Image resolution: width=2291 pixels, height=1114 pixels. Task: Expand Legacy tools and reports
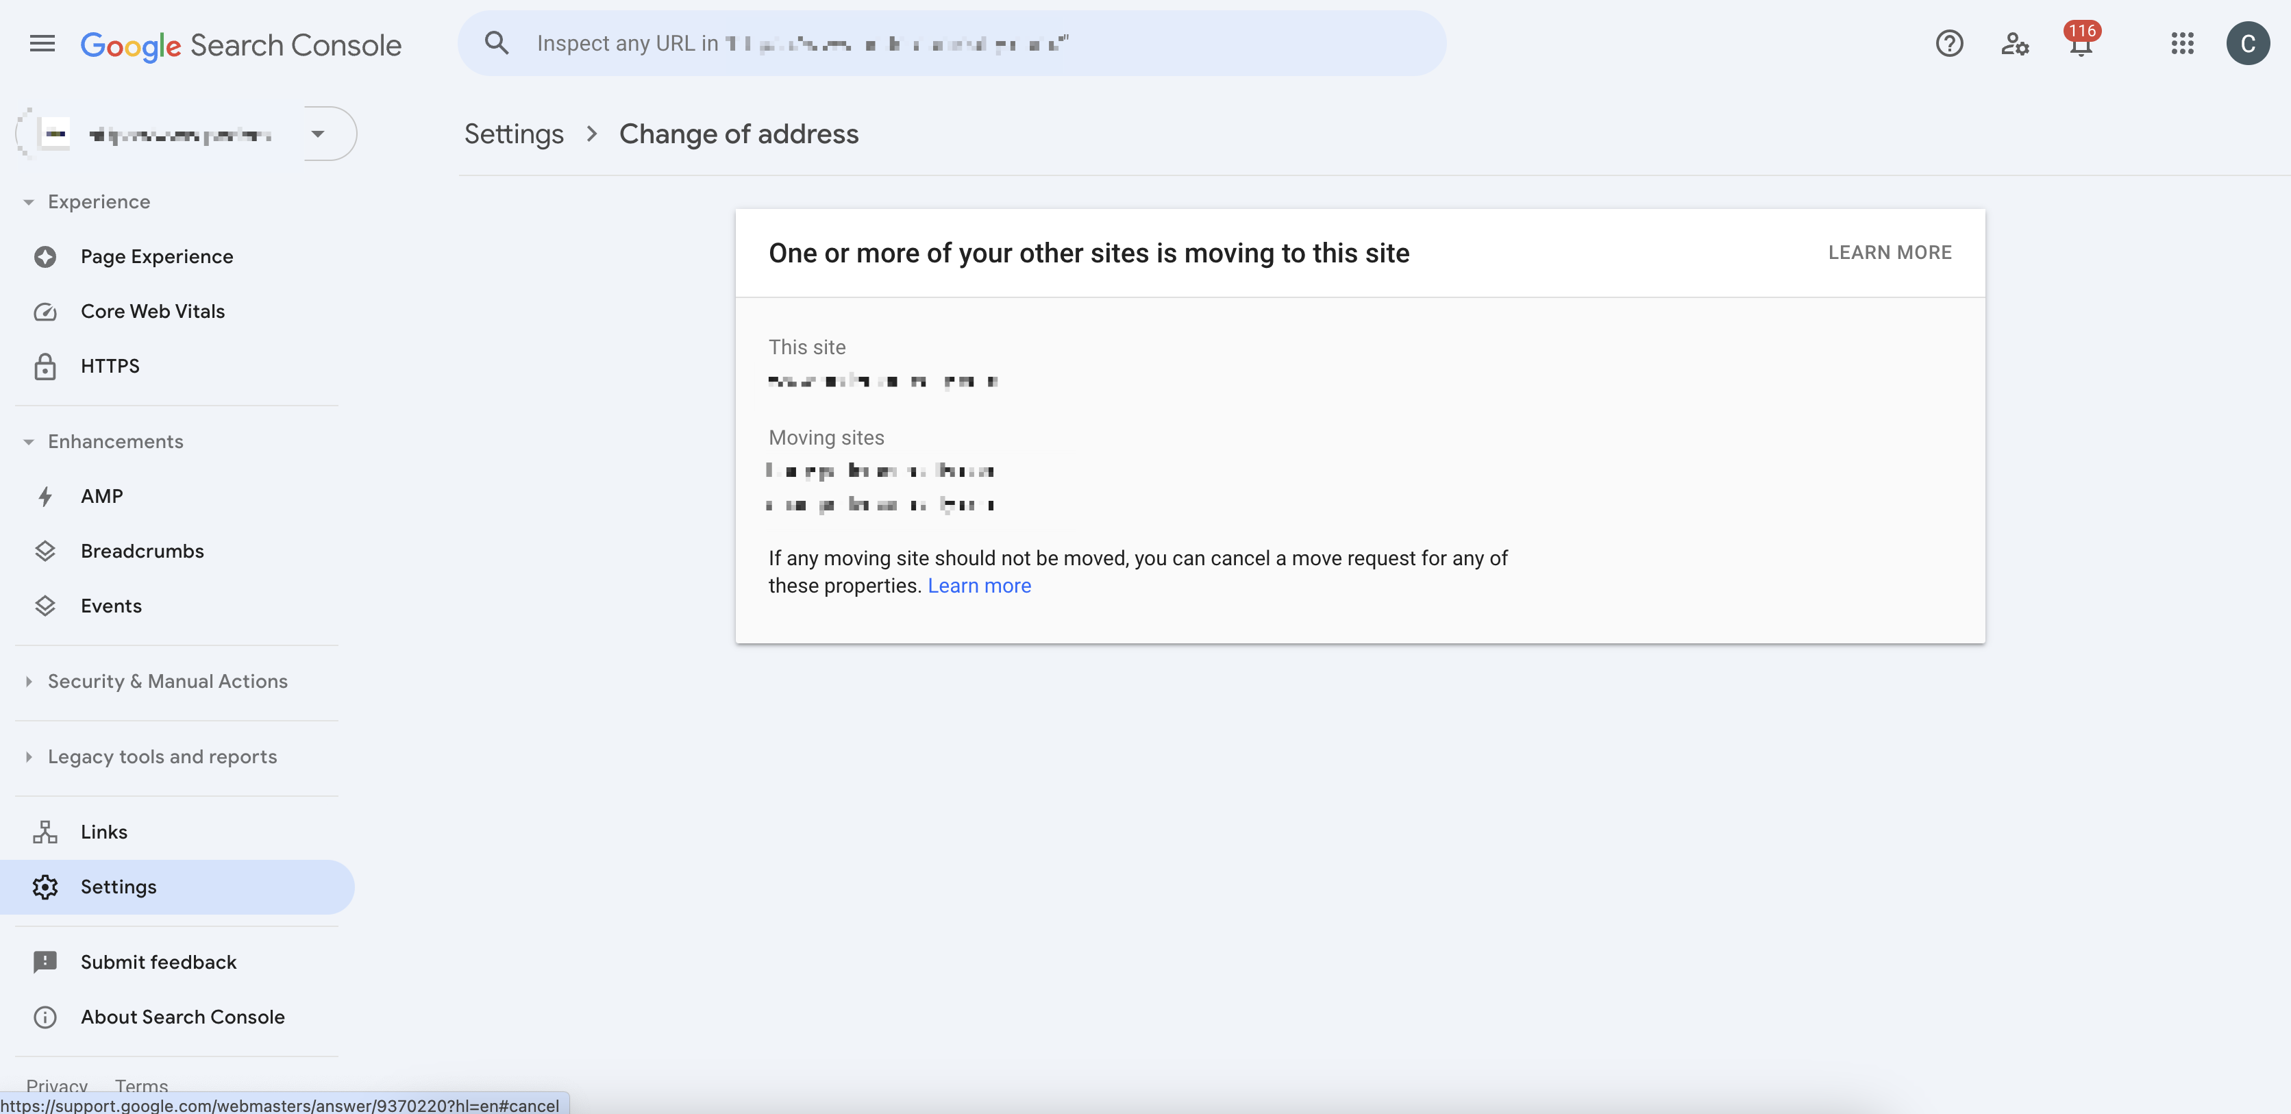[162, 756]
